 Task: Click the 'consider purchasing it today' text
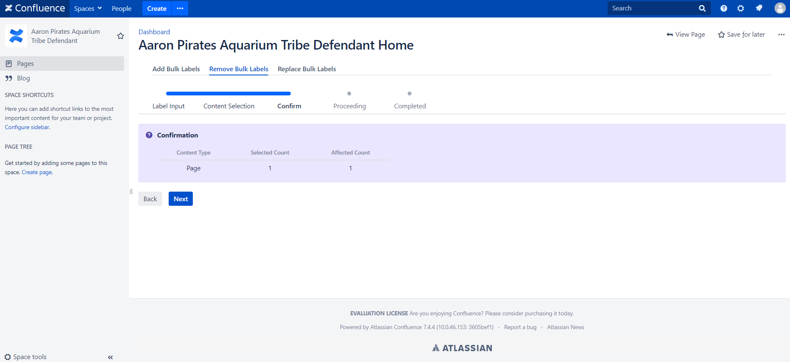click(x=538, y=313)
